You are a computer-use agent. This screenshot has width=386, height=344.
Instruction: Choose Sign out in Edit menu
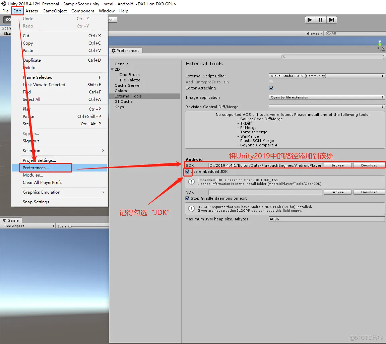tap(59, 141)
